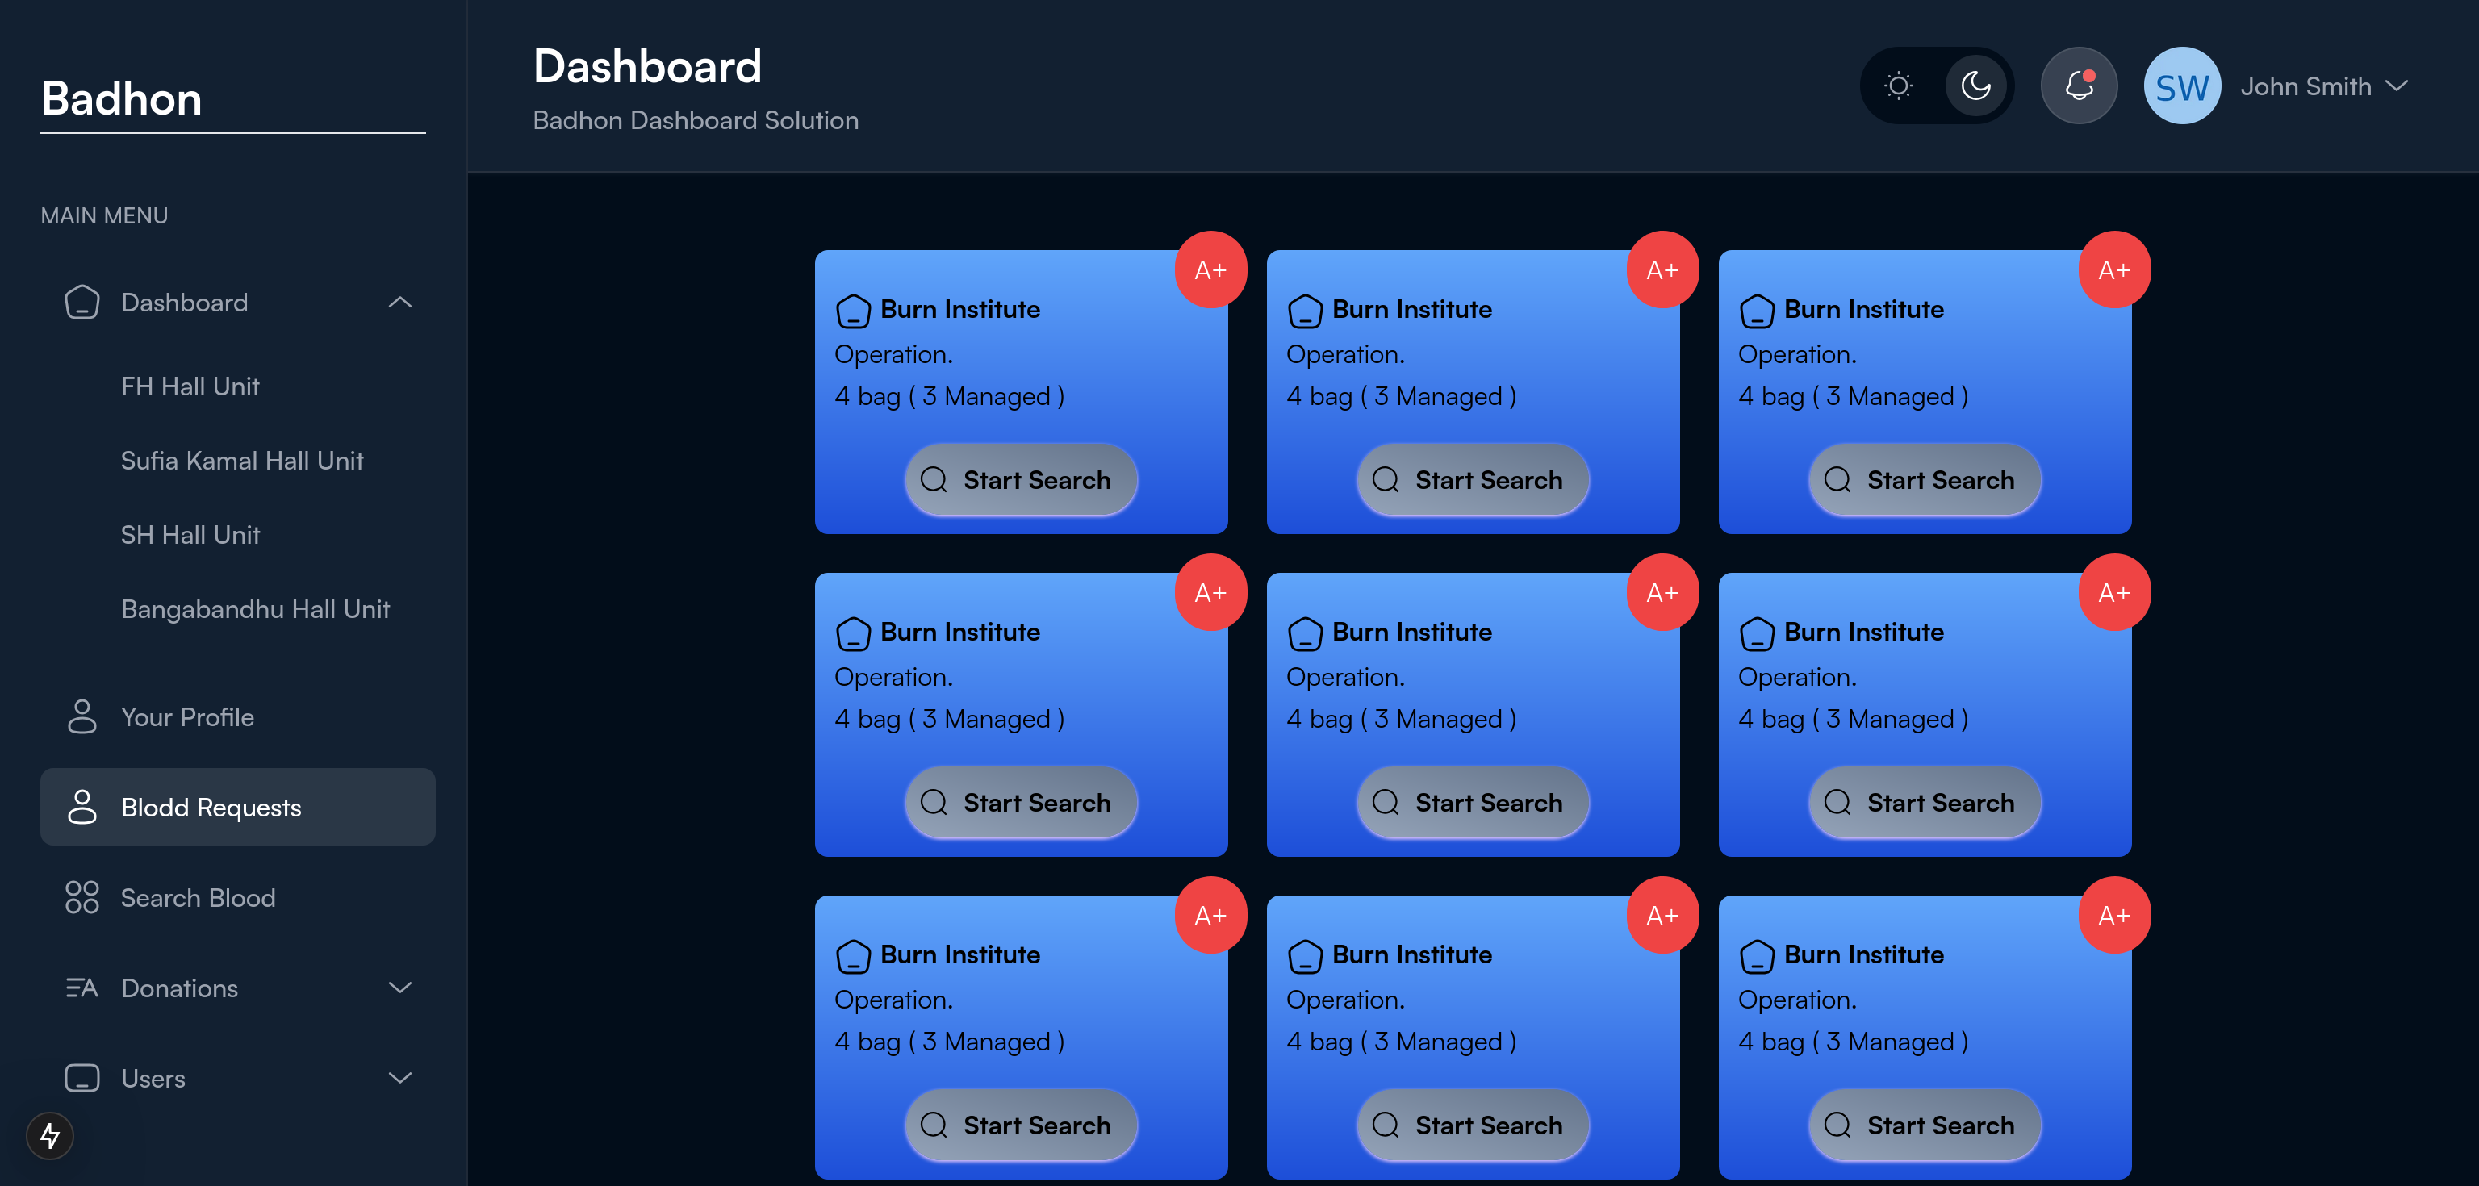This screenshot has width=2479, height=1186.
Task: Select FH Hall Unit menu item
Action: coord(188,384)
